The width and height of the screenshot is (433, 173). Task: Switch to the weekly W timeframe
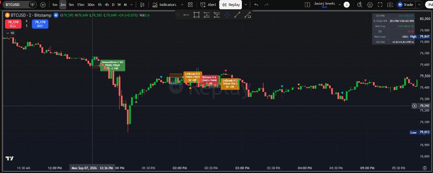coord(119,5)
